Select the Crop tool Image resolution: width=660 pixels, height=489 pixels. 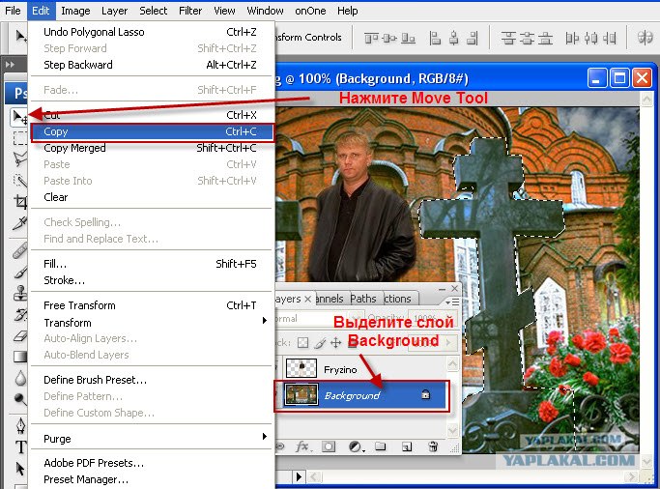click(19, 202)
